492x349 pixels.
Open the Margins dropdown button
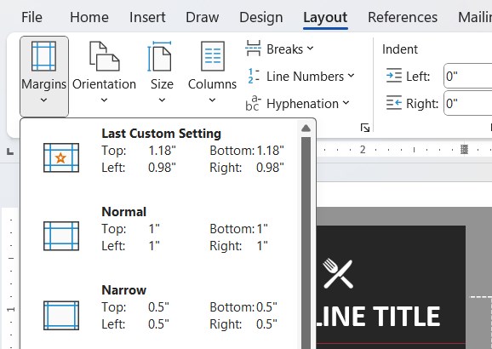(44, 77)
